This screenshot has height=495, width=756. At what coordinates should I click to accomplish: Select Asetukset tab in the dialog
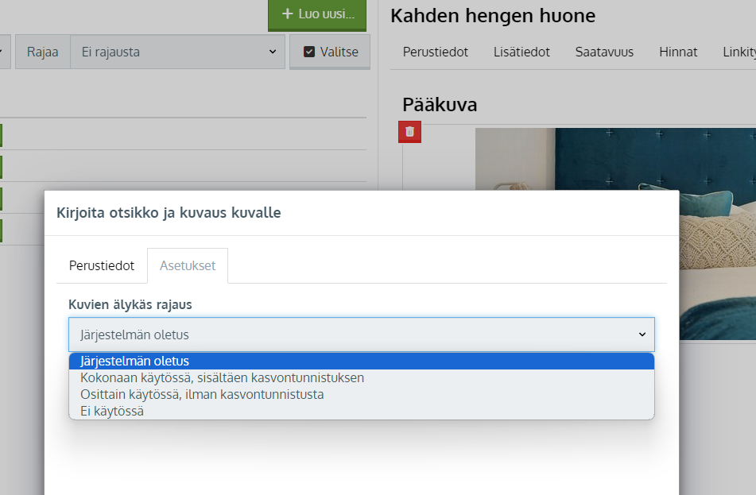(188, 265)
